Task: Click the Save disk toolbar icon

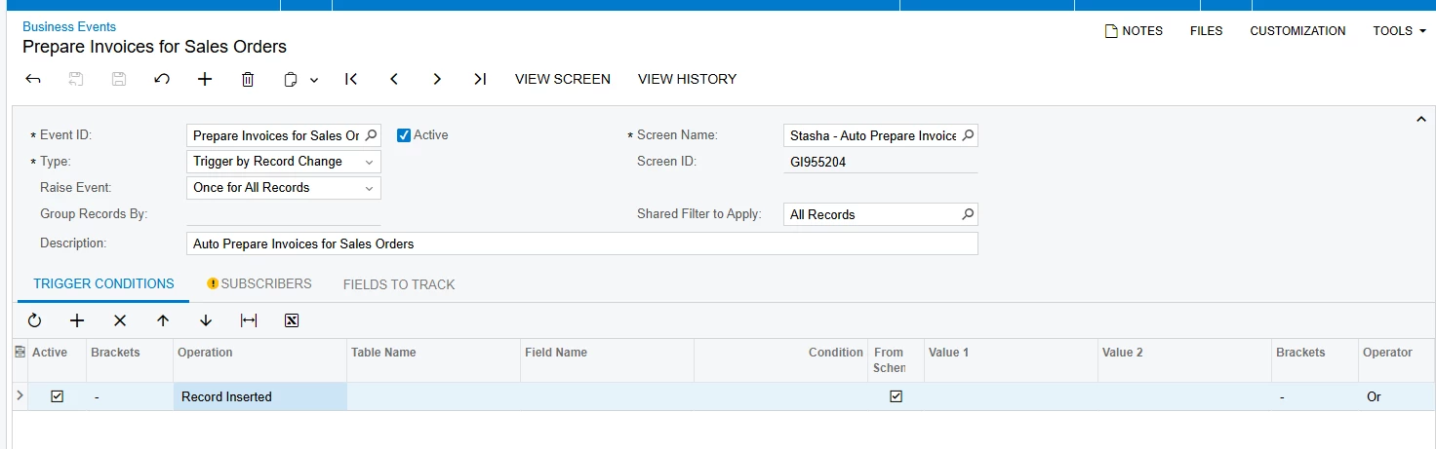Action: click(x=119, y=79)
